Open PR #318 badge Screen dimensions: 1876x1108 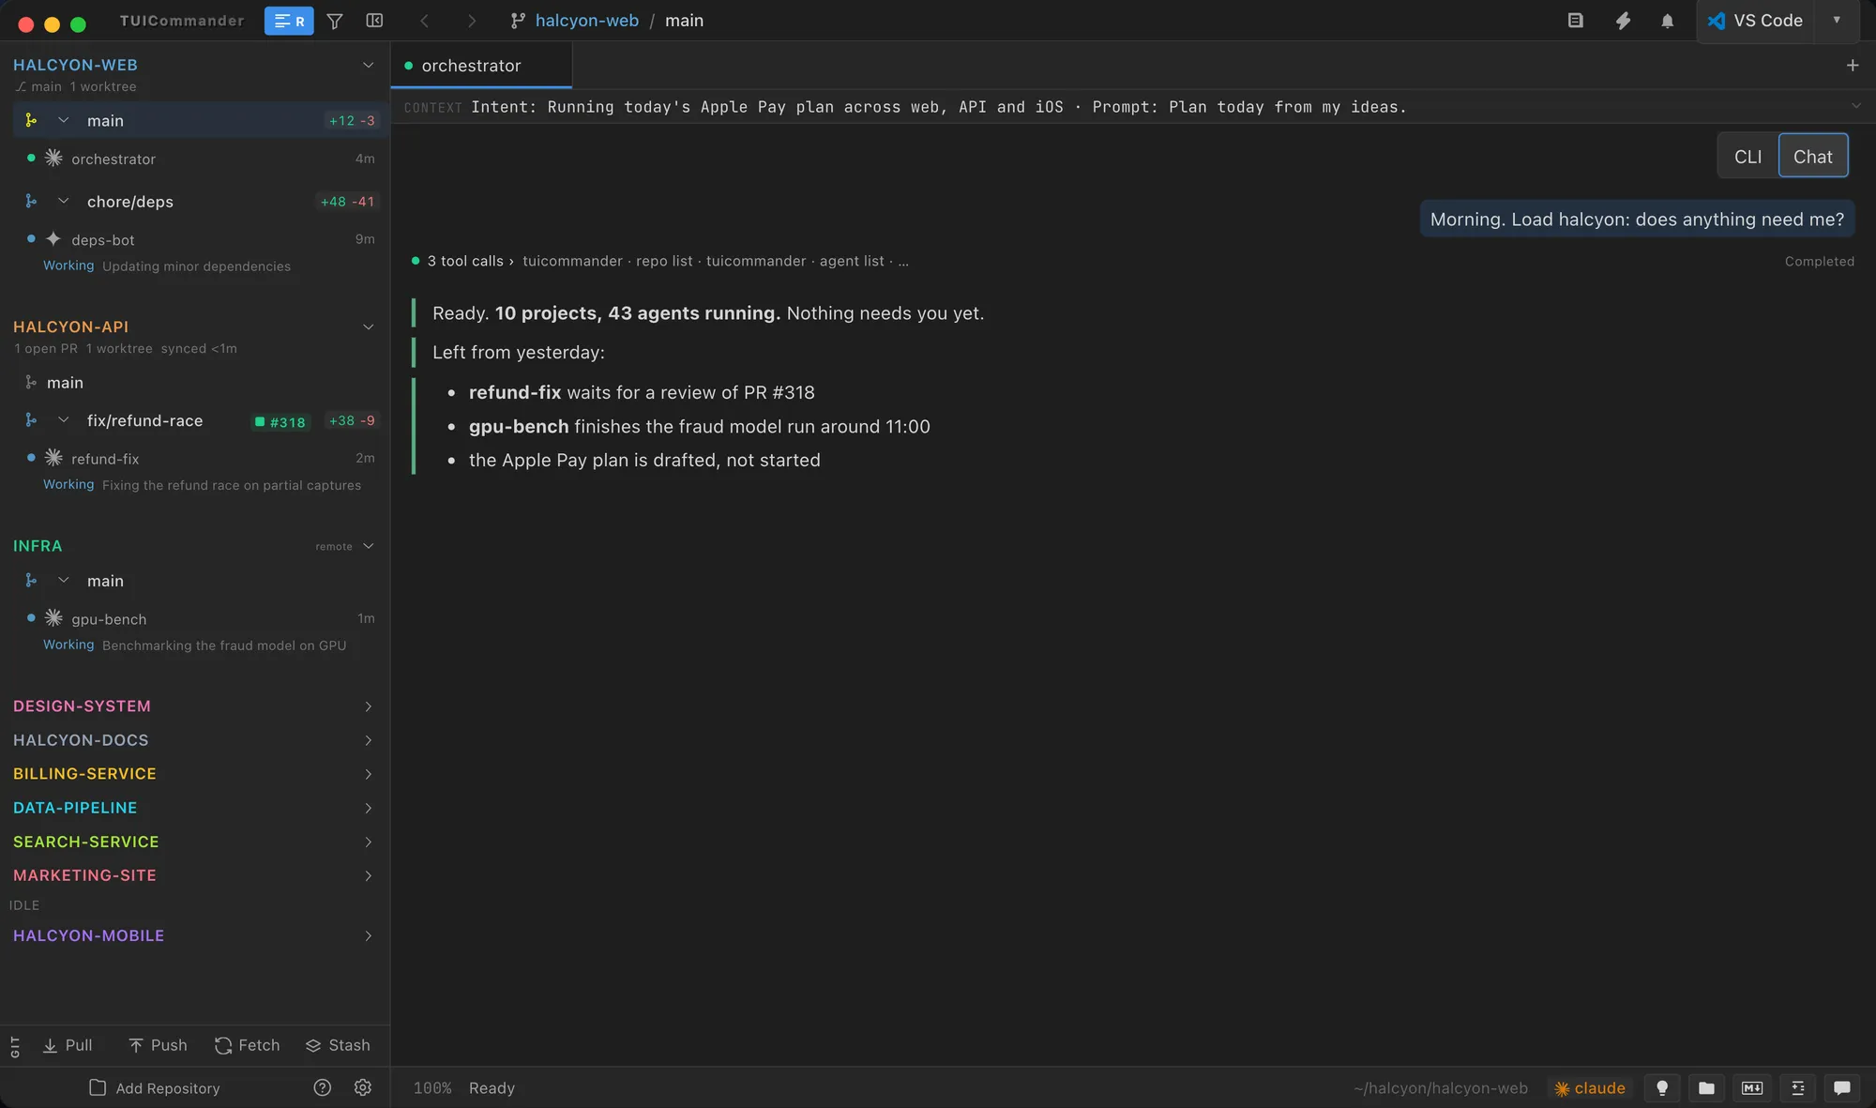tap(280, 422)
